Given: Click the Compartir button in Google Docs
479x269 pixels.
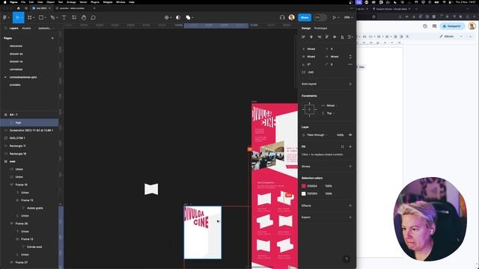Looking at the screenshot, I should coord(452,26).
